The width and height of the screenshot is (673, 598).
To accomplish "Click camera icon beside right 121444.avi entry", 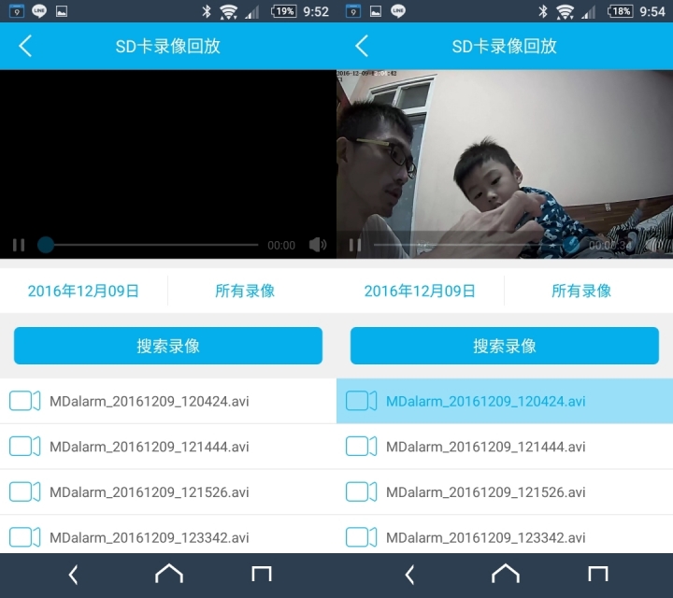I will 362,447.
